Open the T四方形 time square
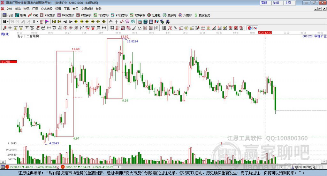Screen dimensions: 327x176 click(x=101, y=15)
